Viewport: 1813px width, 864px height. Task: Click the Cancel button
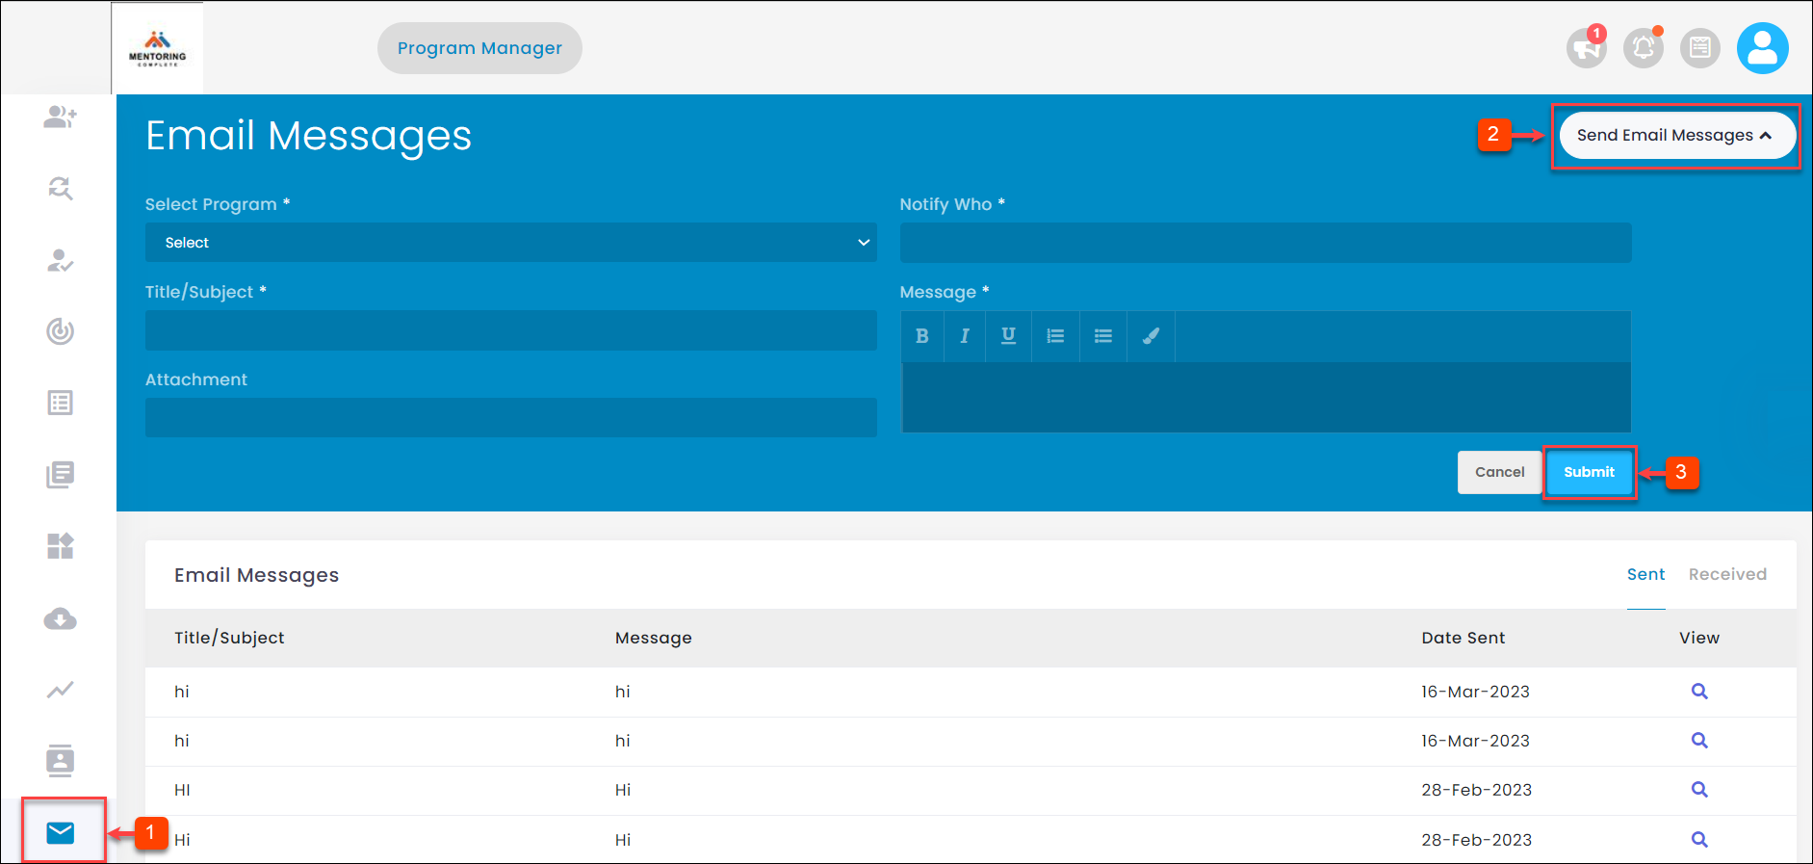[1499, 472]
